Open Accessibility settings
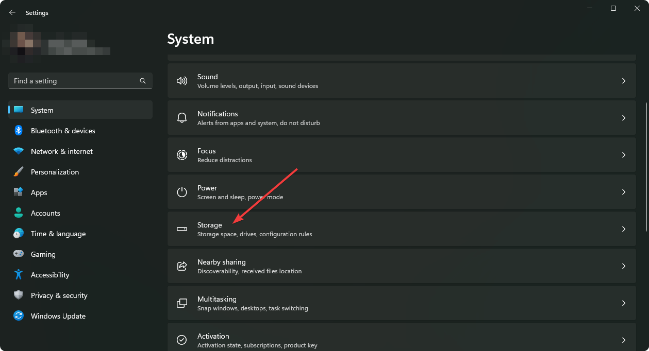Image resolution: width=649 pixels, height=351 pixels. point(80,275)
